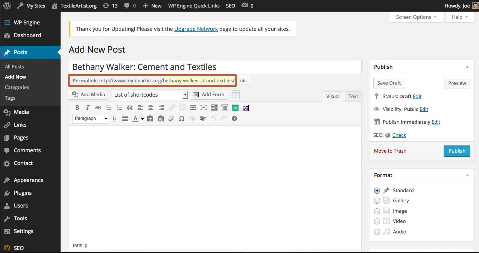Screen dimensions: 479x253
Task: Expand the Screen Options panel
Action: [416, 17]
